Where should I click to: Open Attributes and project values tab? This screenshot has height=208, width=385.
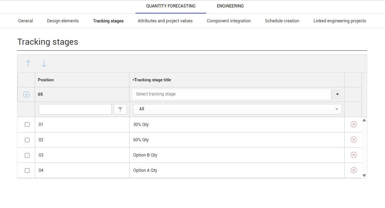pos(165,21)
